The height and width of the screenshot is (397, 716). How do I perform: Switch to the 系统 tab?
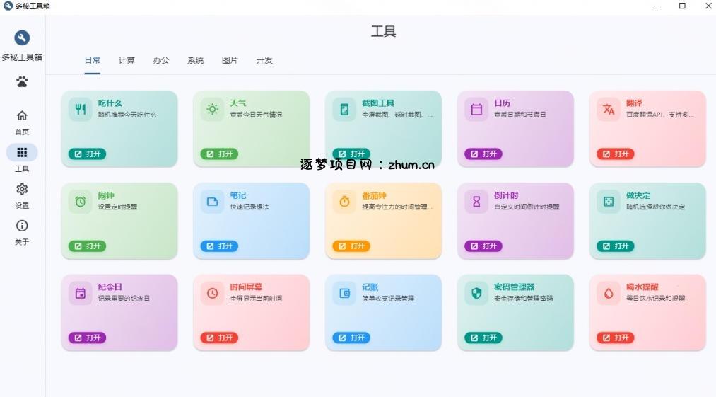tap(196, 60)
